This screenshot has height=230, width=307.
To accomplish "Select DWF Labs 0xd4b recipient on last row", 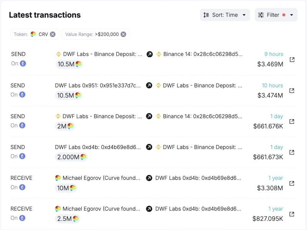I will (198, 209).
